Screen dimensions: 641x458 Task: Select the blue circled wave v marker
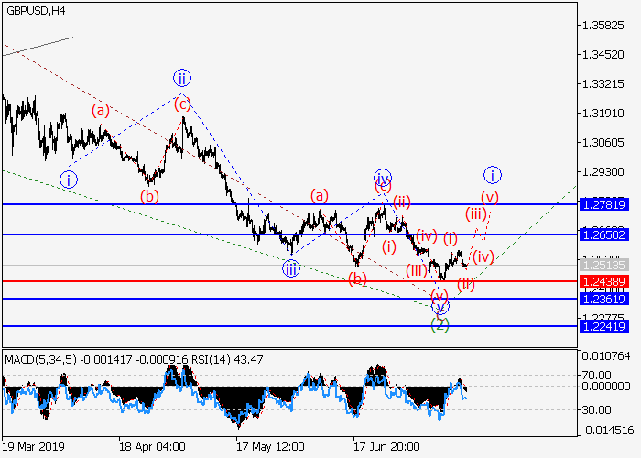tap(440, 308)
